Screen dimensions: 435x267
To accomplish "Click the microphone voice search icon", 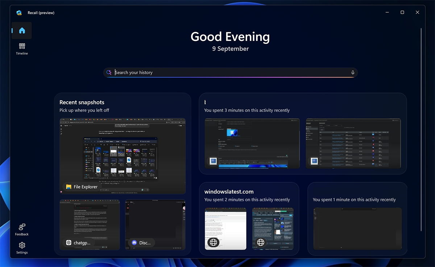I will pos(353,73).
